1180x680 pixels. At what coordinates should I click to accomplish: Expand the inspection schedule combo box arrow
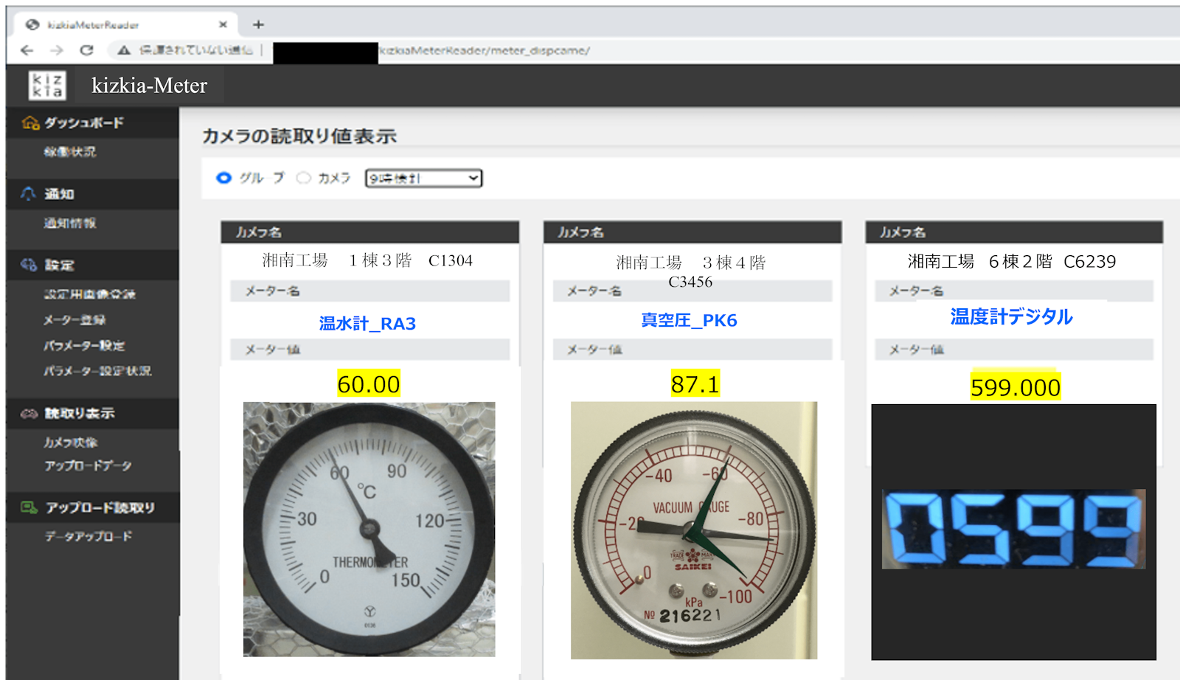[473, 178]
